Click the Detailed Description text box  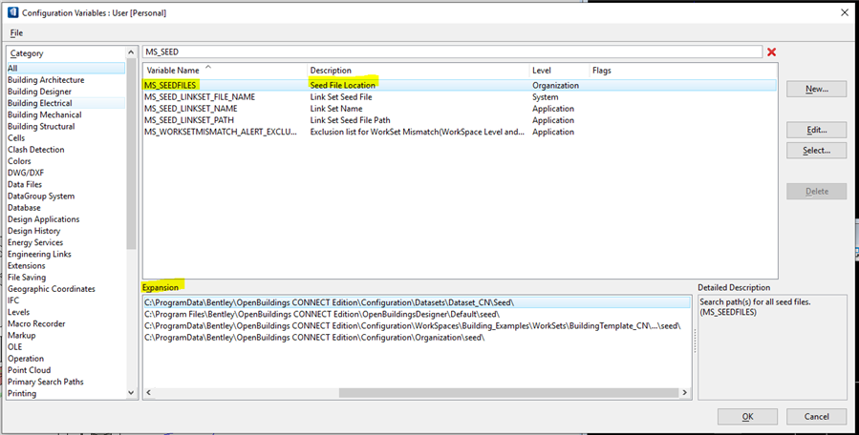(772, 347)
